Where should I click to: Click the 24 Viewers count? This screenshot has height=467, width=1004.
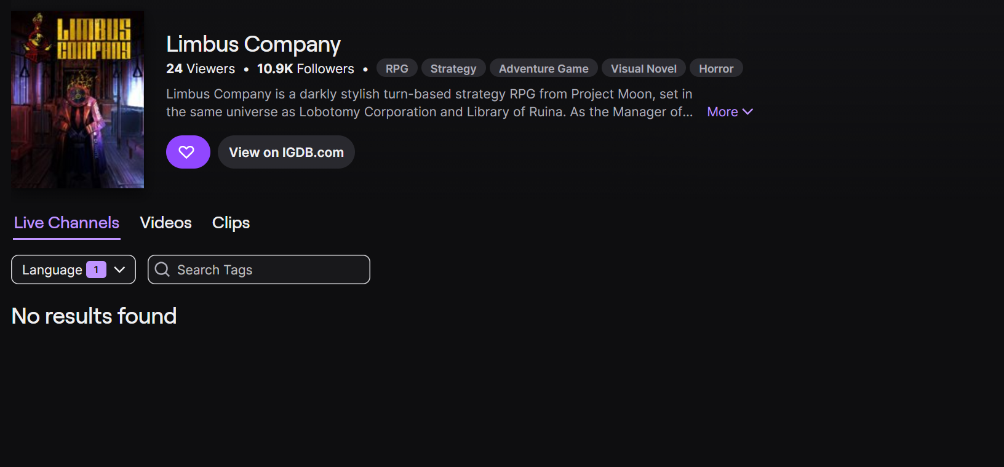[x=201, y=69]
